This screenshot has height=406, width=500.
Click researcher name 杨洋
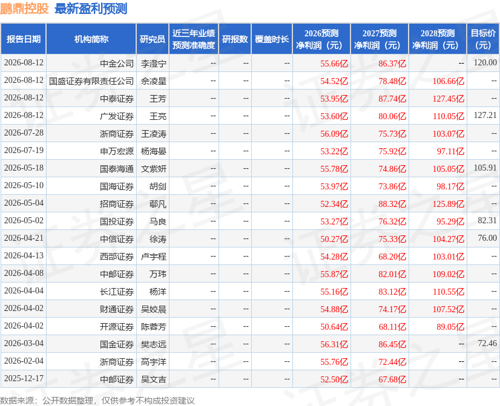pos(158,291)
